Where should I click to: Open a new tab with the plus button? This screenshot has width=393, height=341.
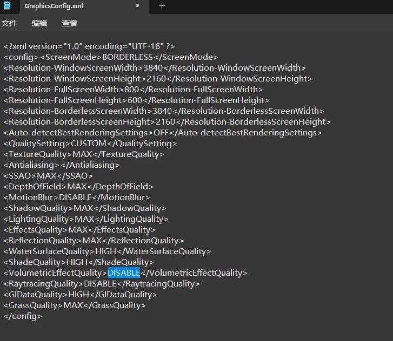(x=162, y=6)
